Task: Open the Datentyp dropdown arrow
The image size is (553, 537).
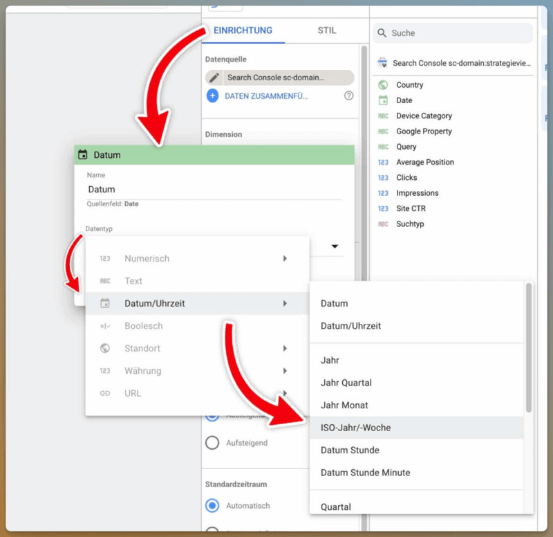Action: 335,246
